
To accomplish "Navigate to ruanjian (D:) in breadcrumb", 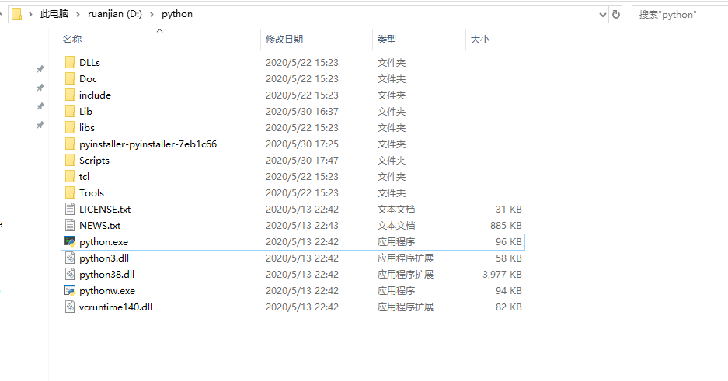I will click(115, 14).
